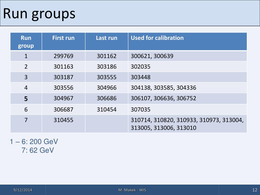The image size is (260, 195).
Task: Click the '7: 62 GeV' note
Action: 38,150
